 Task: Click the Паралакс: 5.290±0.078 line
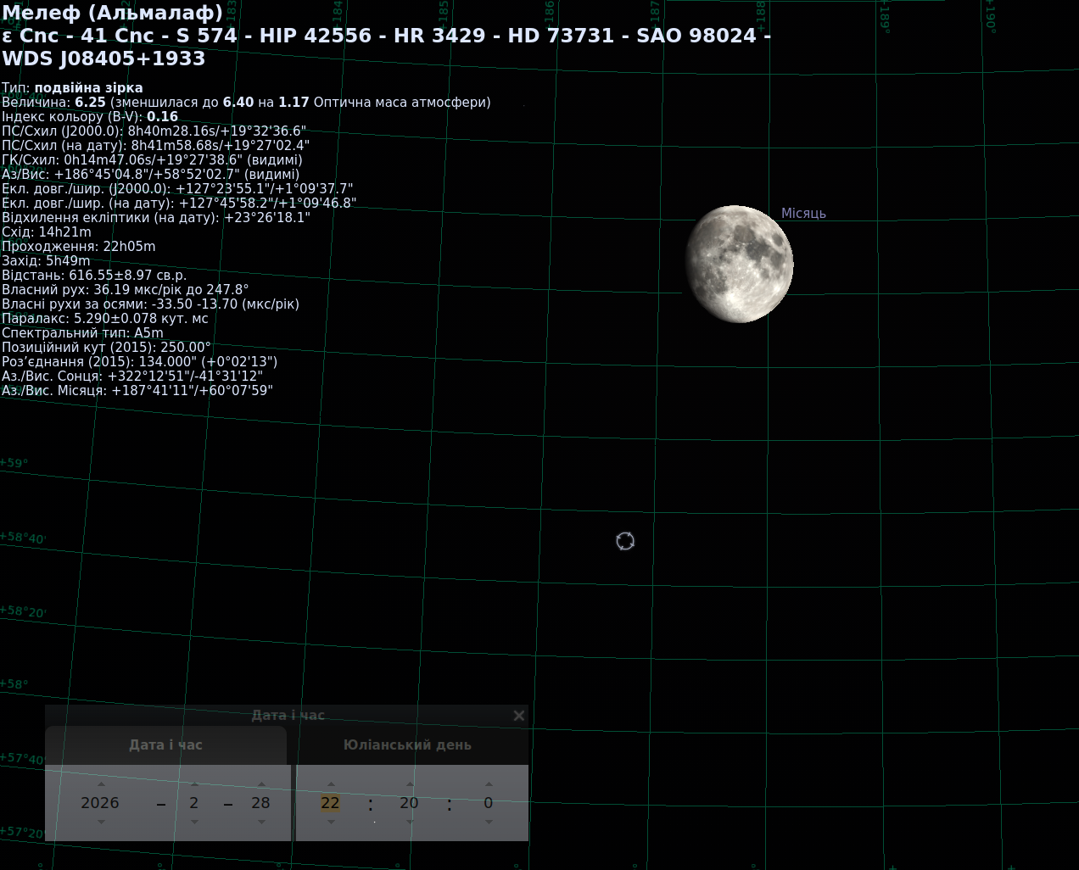pyautogui.click(x=105, y=319)
